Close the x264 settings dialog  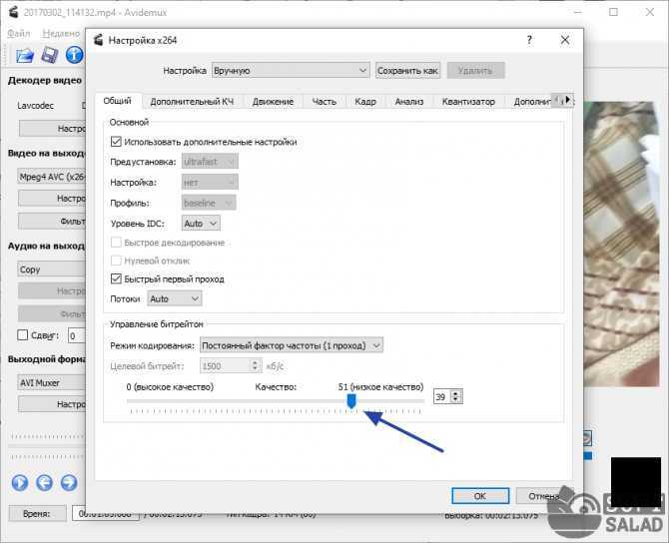565,40
